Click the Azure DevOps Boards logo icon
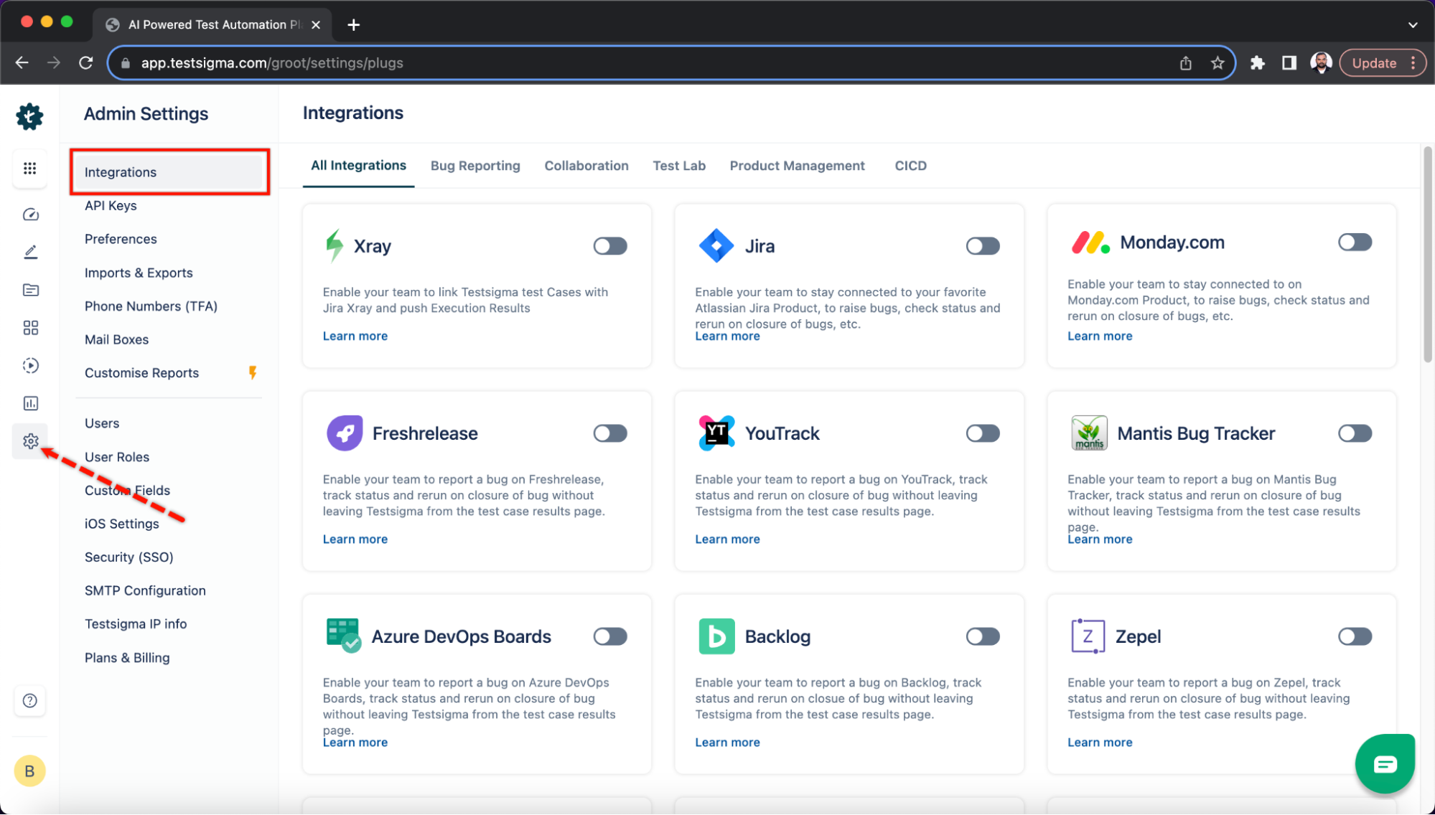Screen dimensions: 1435x815 (343, 636)
